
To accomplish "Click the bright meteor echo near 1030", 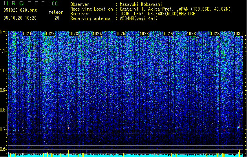I will coord(239,126).
